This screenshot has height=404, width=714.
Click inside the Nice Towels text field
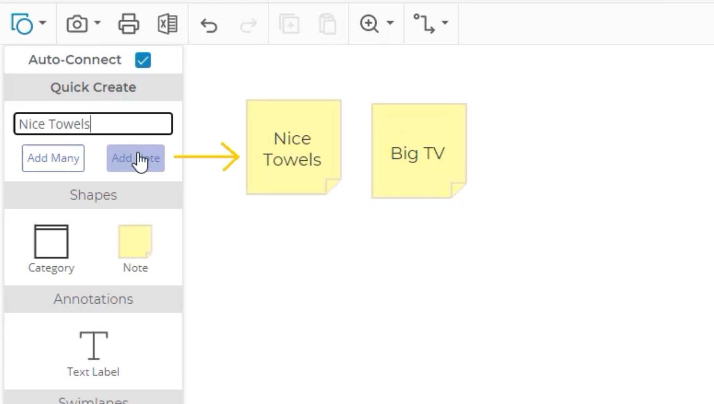(x=93, y=124)
